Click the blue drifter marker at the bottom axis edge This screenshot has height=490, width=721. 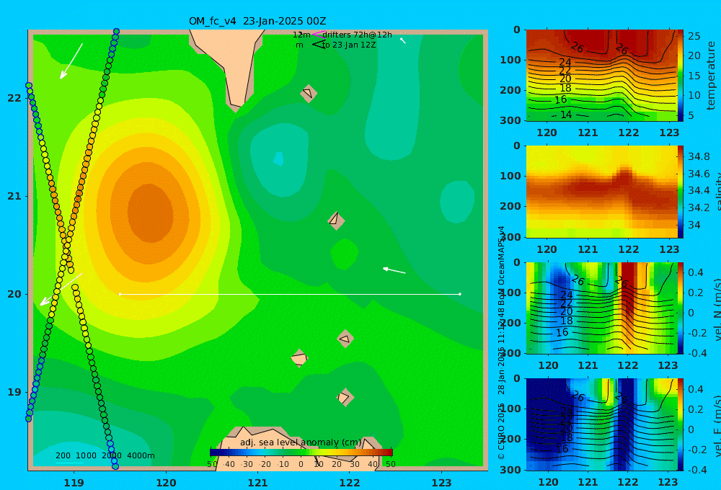tap(115, 466)
